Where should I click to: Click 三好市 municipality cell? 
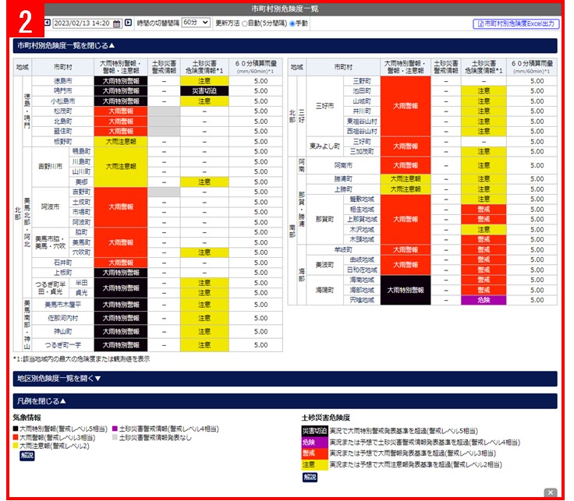tap(324, 106)
